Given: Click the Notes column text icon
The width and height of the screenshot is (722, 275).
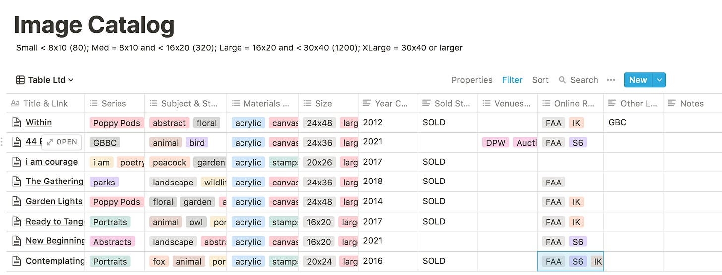Looking at the screenshot, I should [x=672, y=103].
